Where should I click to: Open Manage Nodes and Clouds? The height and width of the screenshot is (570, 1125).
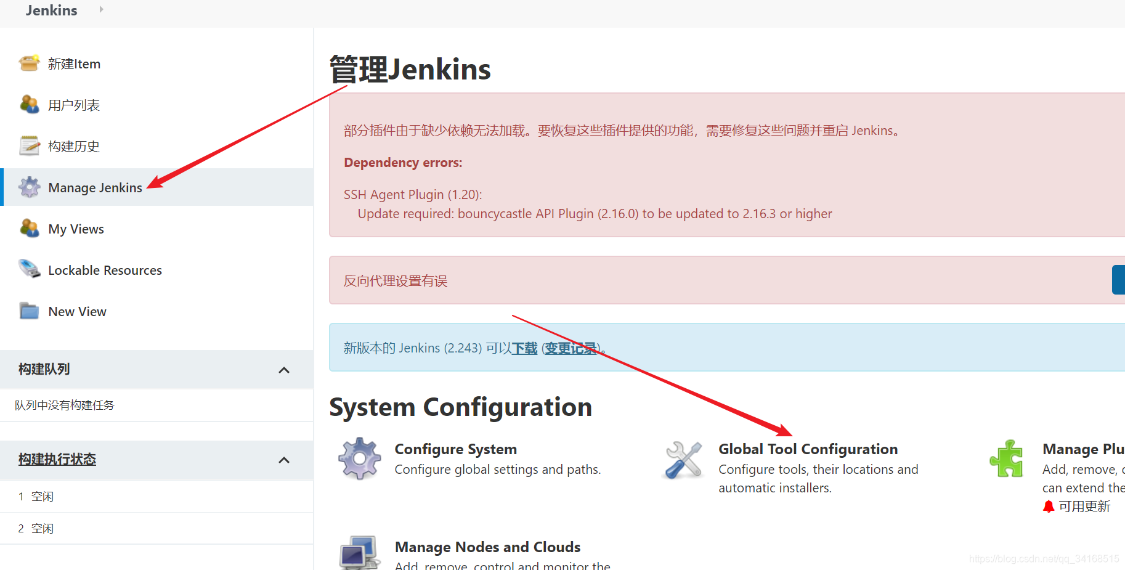[x=488, y=547]
